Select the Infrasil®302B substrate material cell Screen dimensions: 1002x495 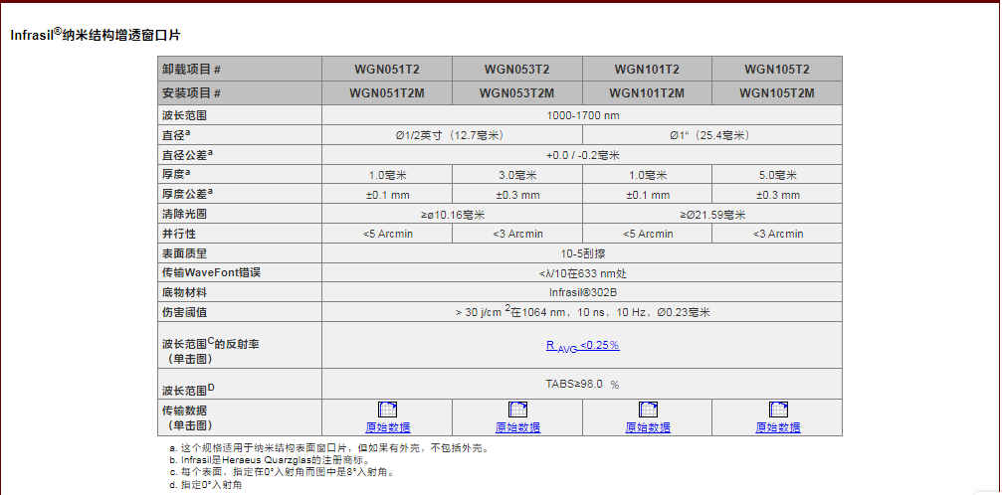tap(582, 292)
